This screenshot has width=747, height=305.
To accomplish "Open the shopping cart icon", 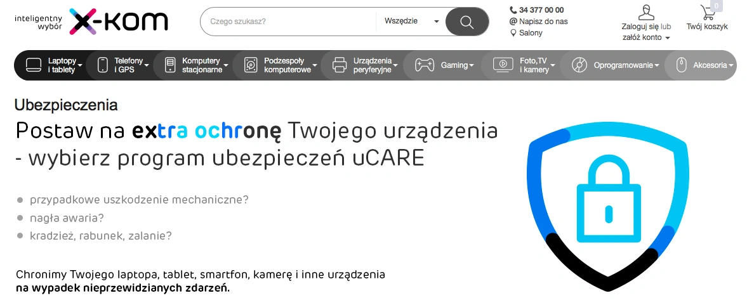I will coord(706,13).
